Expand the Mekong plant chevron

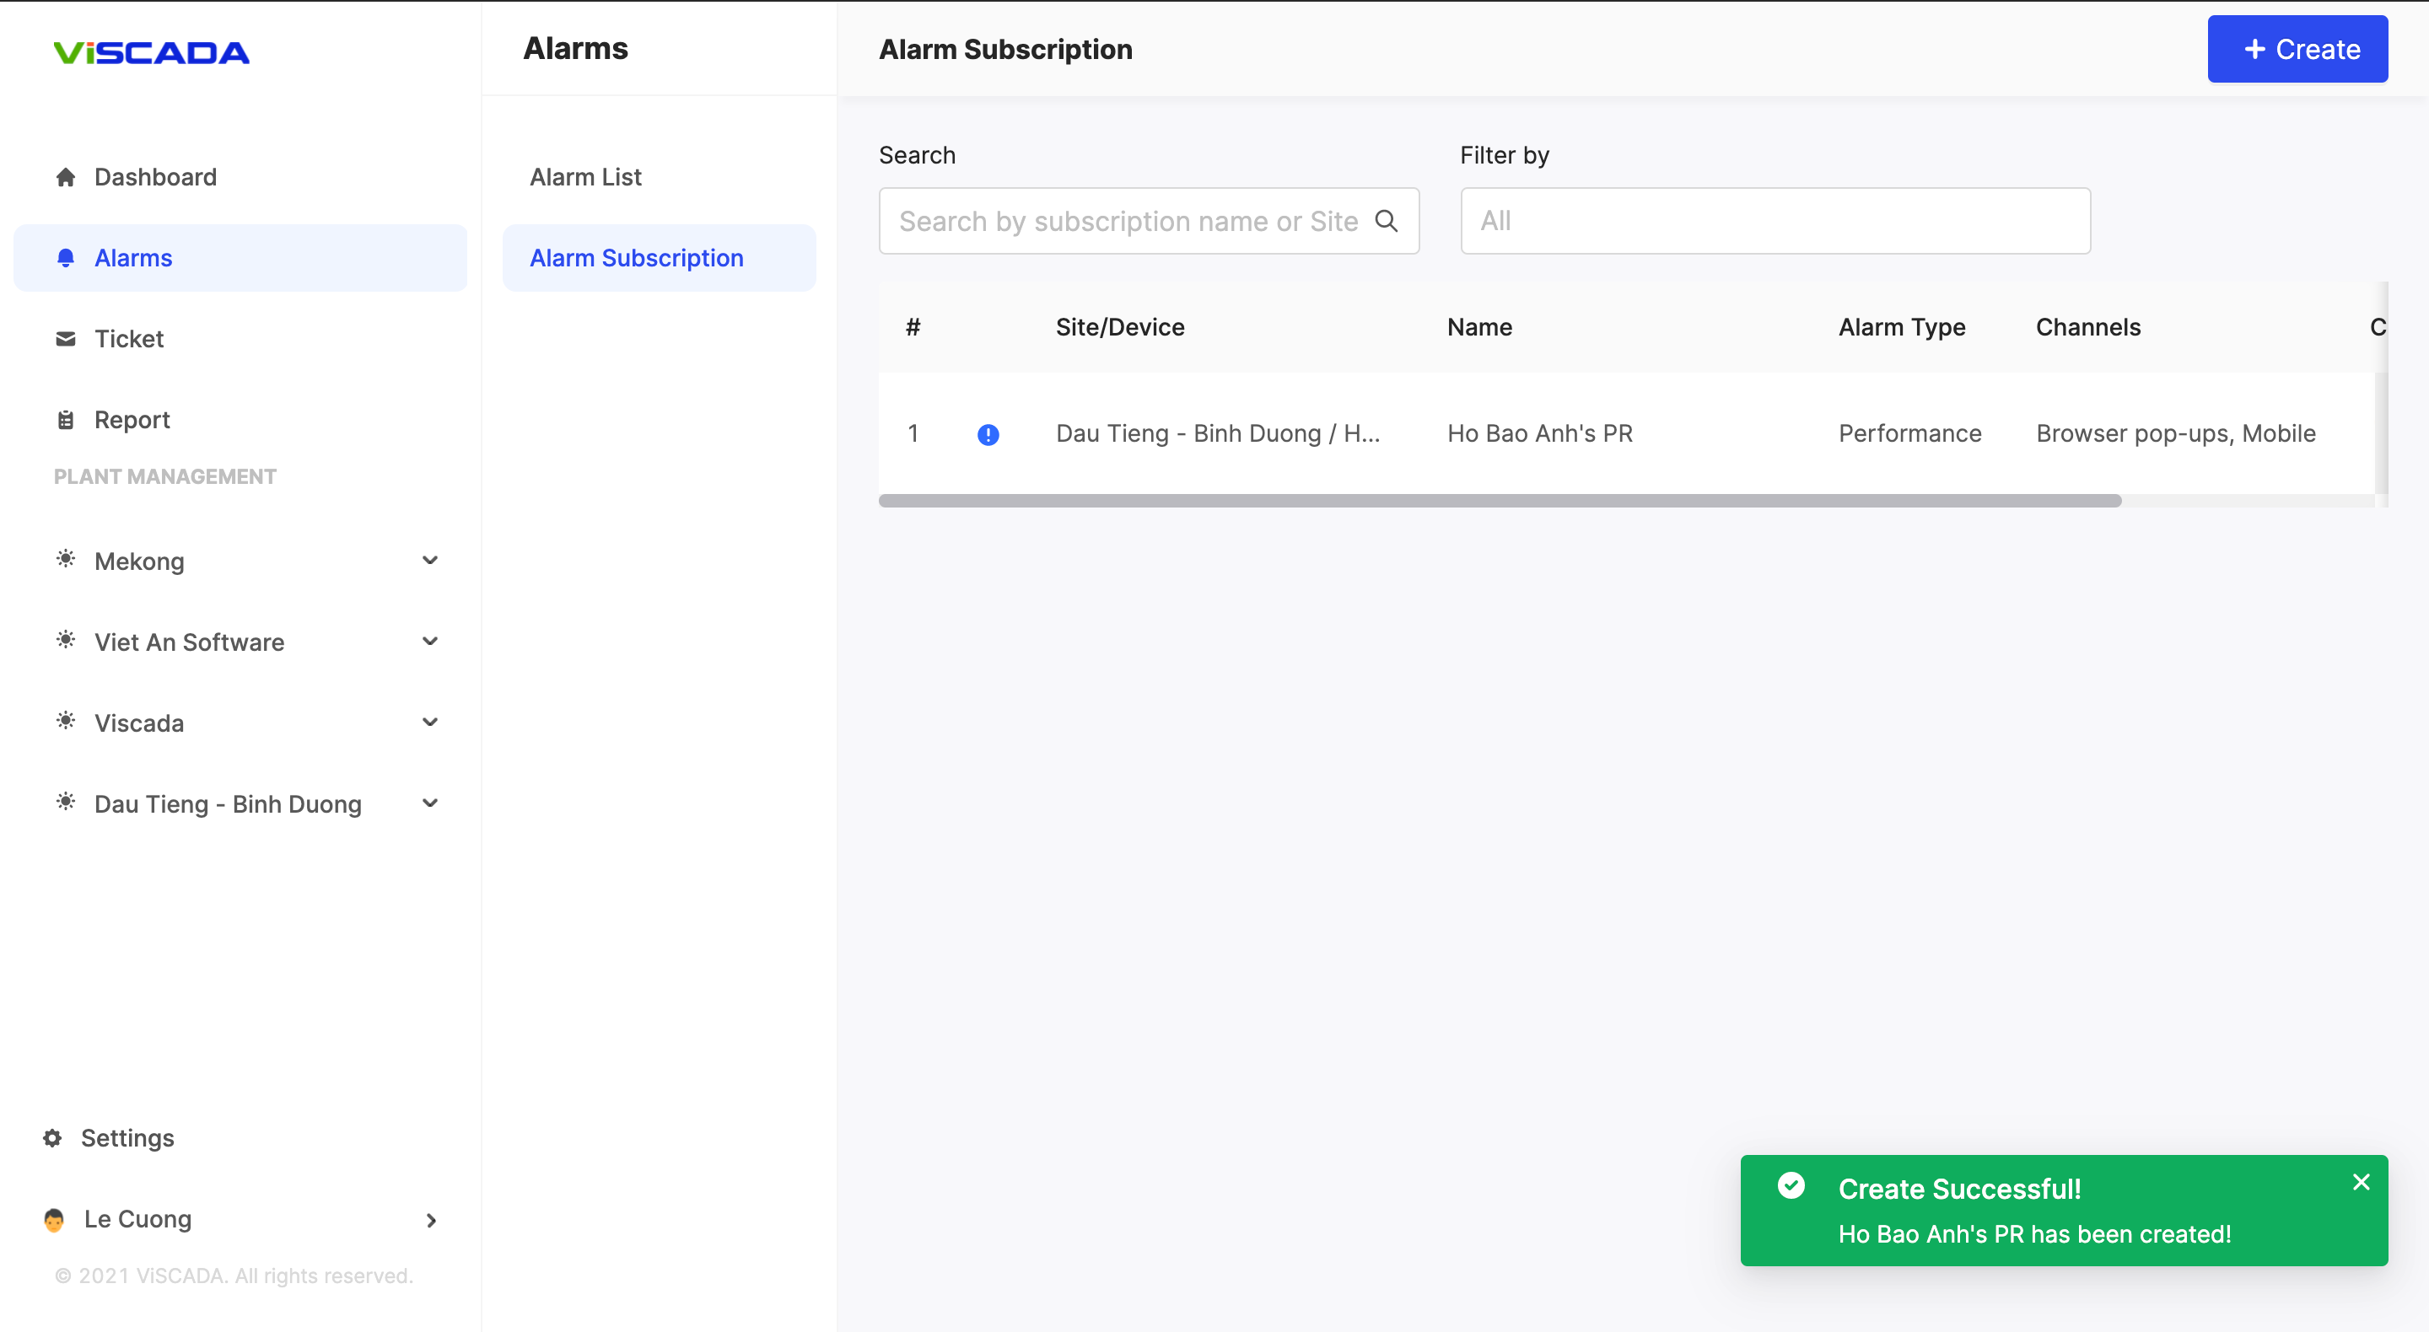pos(430,561)
